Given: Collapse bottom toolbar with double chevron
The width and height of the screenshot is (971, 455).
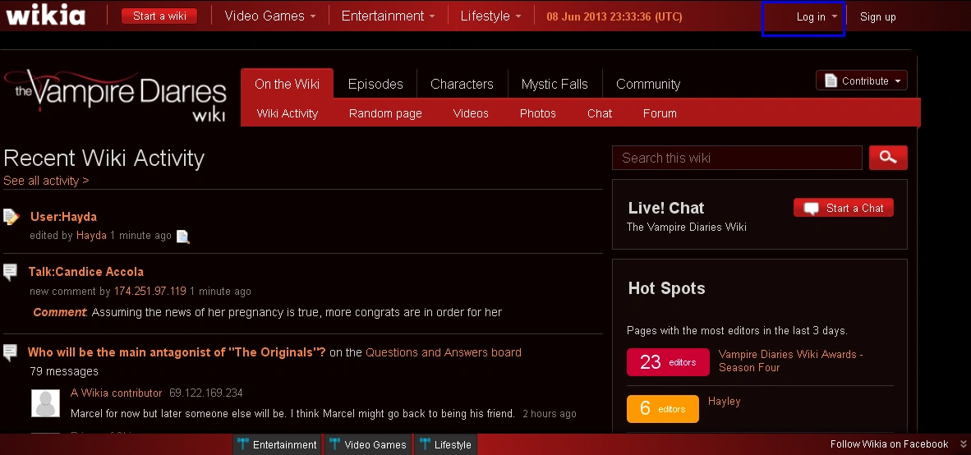Looking at the screenshot, I should [963, 444].
